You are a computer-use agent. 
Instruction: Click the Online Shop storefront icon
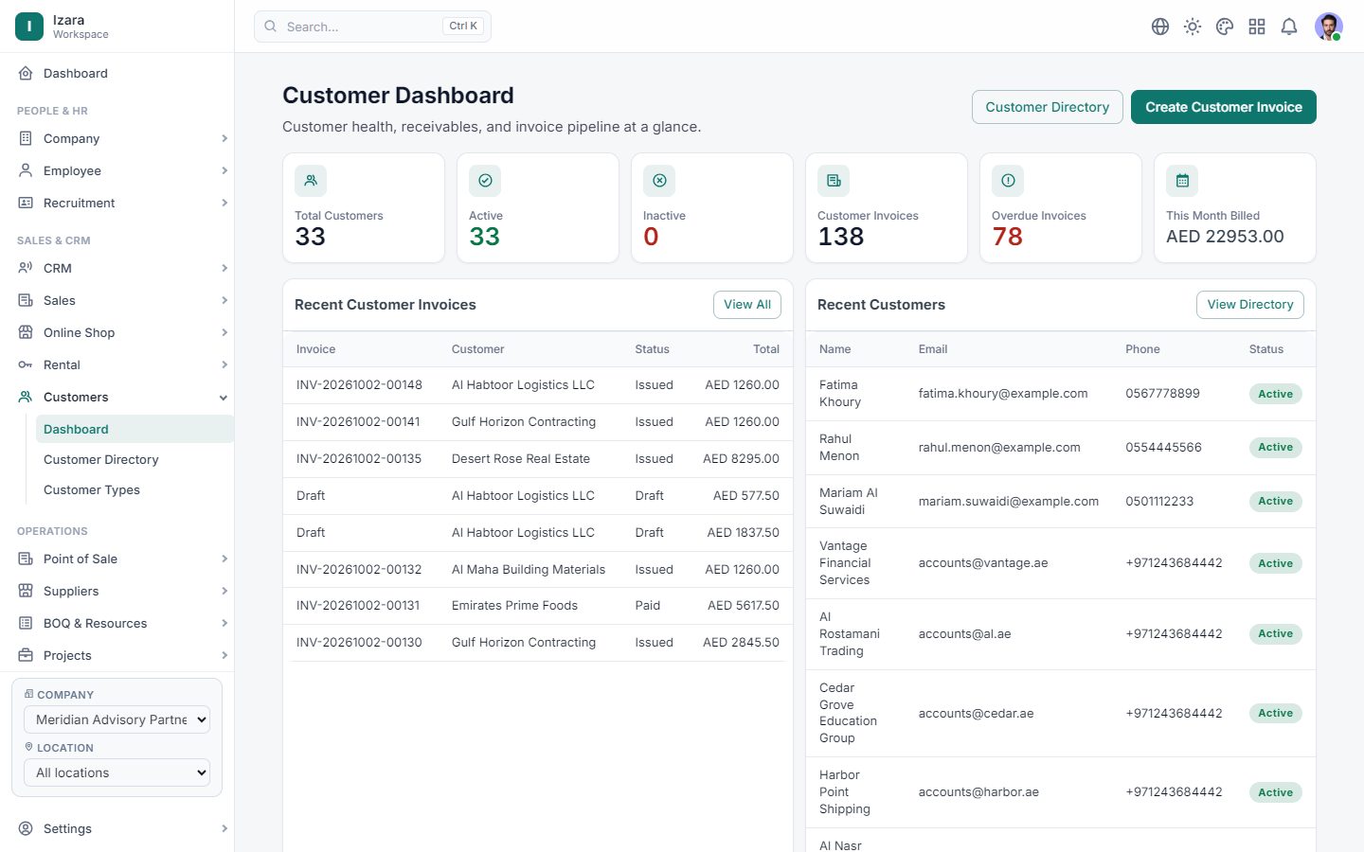point(26,332)
